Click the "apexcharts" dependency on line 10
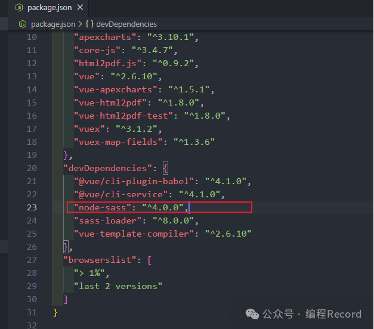This screenshot has width=374, height=329. [105, 37]
